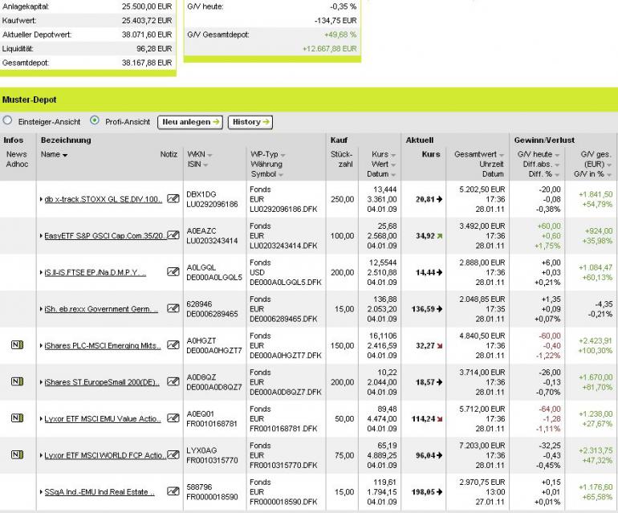Expand triangle beside iShares ST.EuropeSmall 200(DE)
Image resolution: width=618 pixels, height=513 pixels.
[x=42, y=382]
